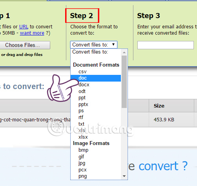Select the pdf-pending ps format option
197x186 pixels.
(x=96, y=111)
